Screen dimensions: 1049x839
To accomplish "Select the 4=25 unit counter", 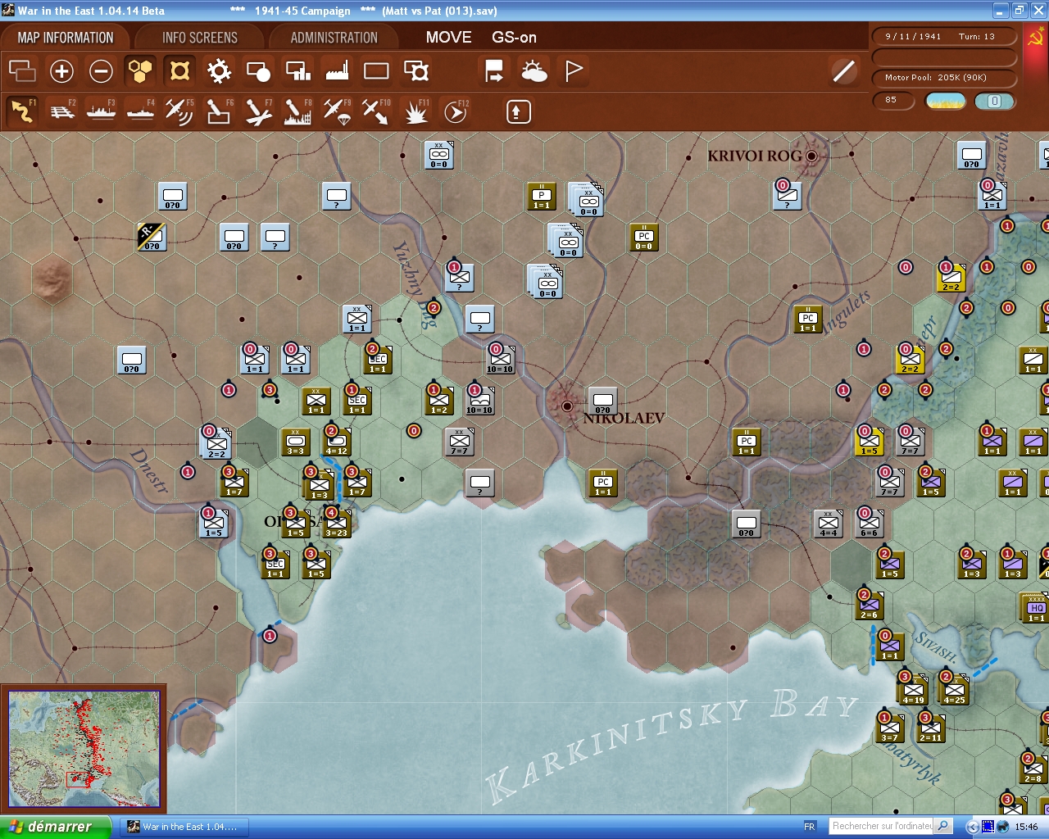I will tap(954, 691).
